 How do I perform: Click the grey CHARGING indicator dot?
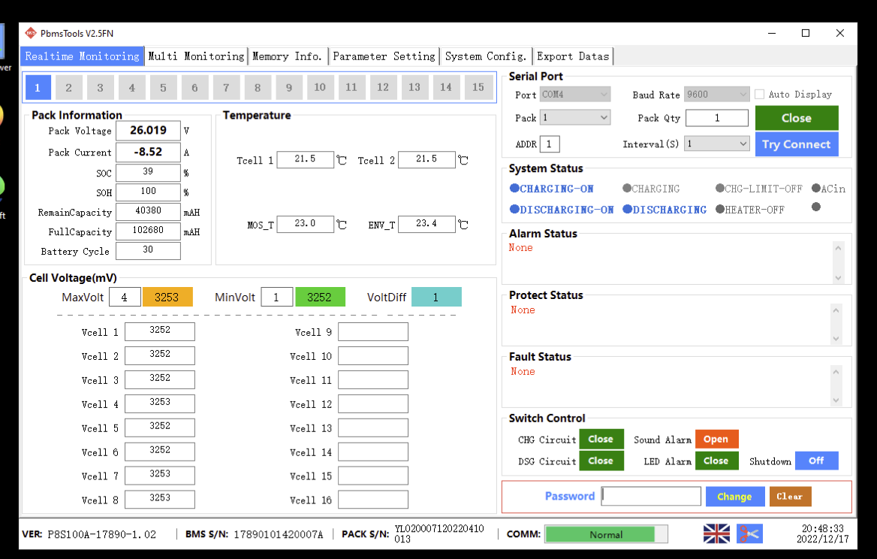pyautogui.click(x=627, y=188)
